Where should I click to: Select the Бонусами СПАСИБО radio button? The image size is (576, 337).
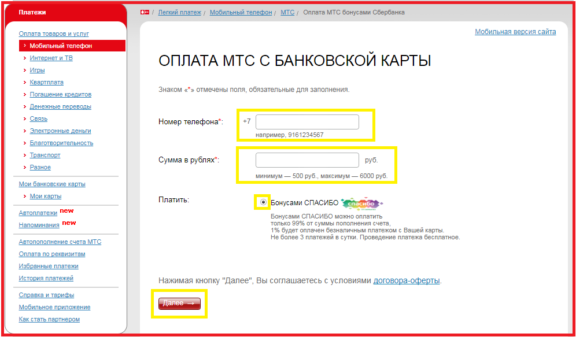coord(263,202)
